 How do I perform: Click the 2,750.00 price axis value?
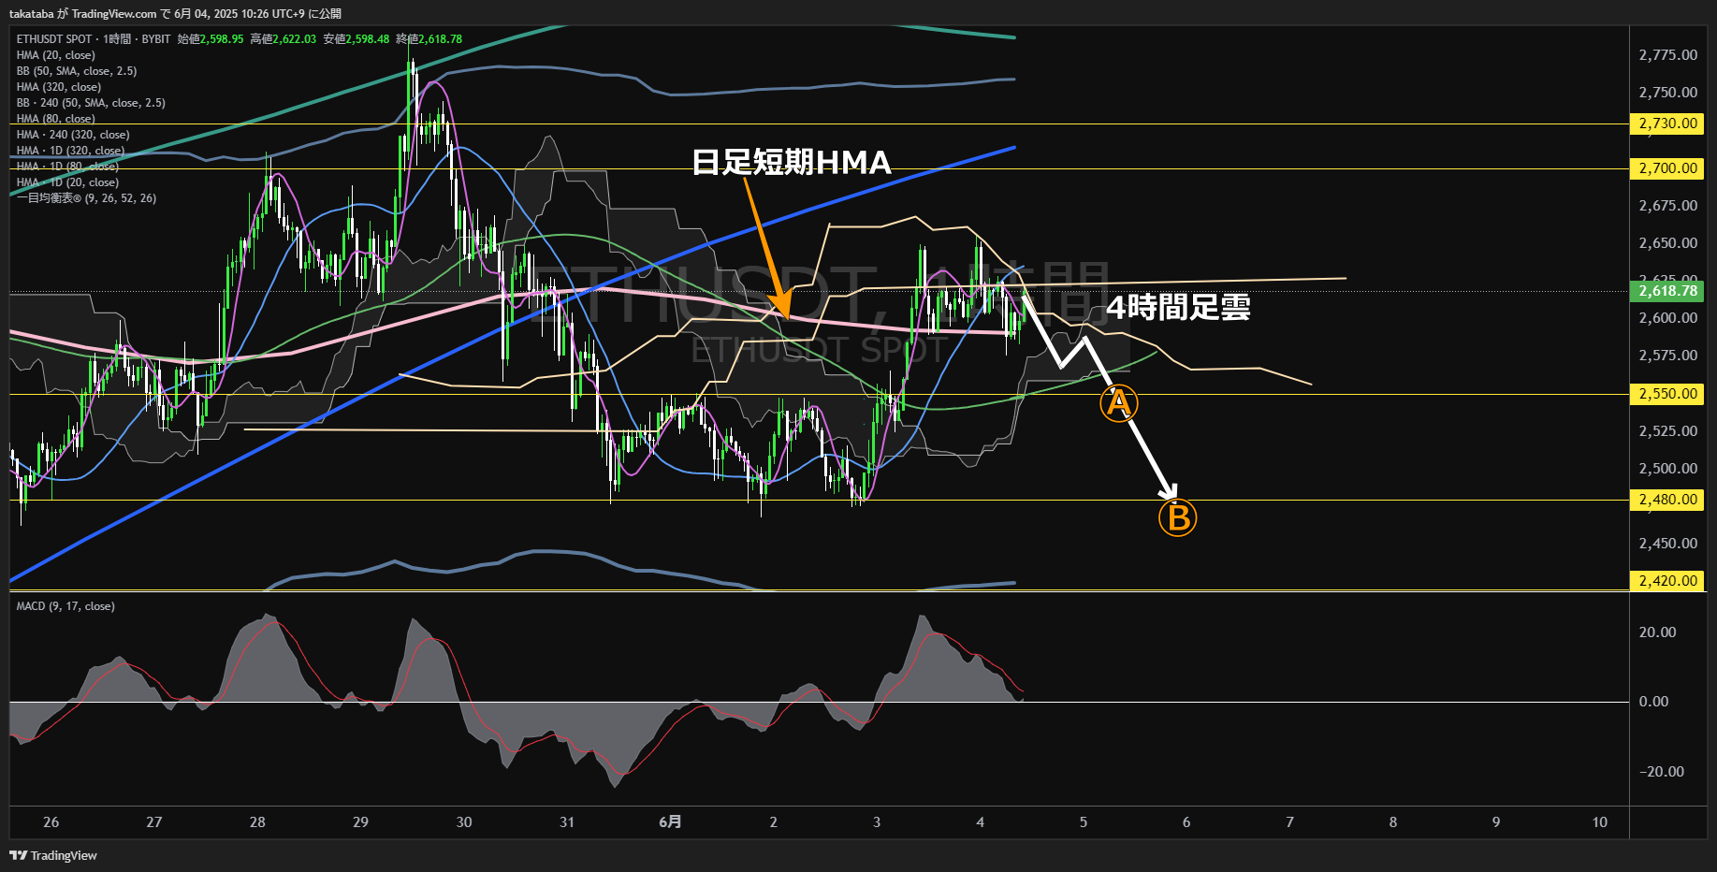[x=1667, y=93]
